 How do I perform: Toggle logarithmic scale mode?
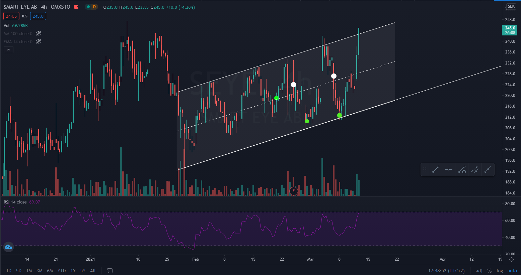pyautogui.click(x=500, y=271)
